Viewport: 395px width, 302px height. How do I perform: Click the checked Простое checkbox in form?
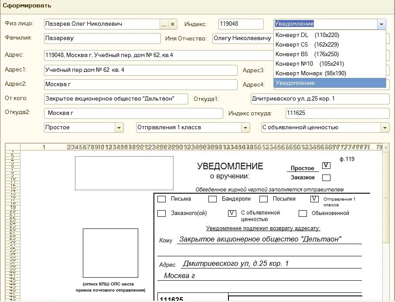pyautogui.click(x=326, y=166)
